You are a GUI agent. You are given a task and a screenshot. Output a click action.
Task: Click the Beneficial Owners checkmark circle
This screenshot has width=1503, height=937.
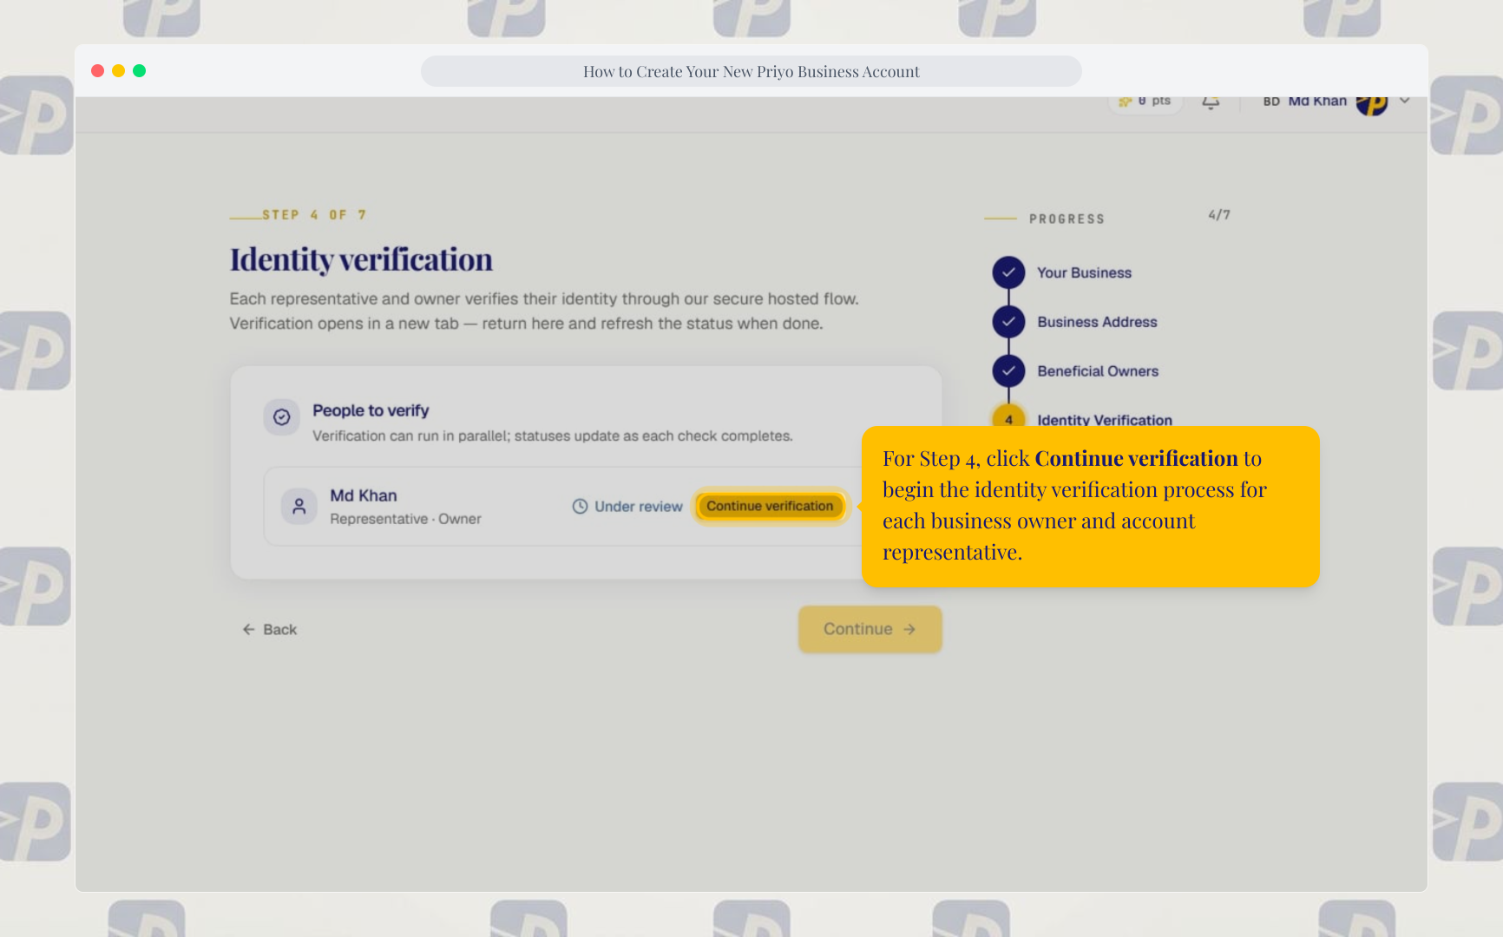coord(1008,371)
